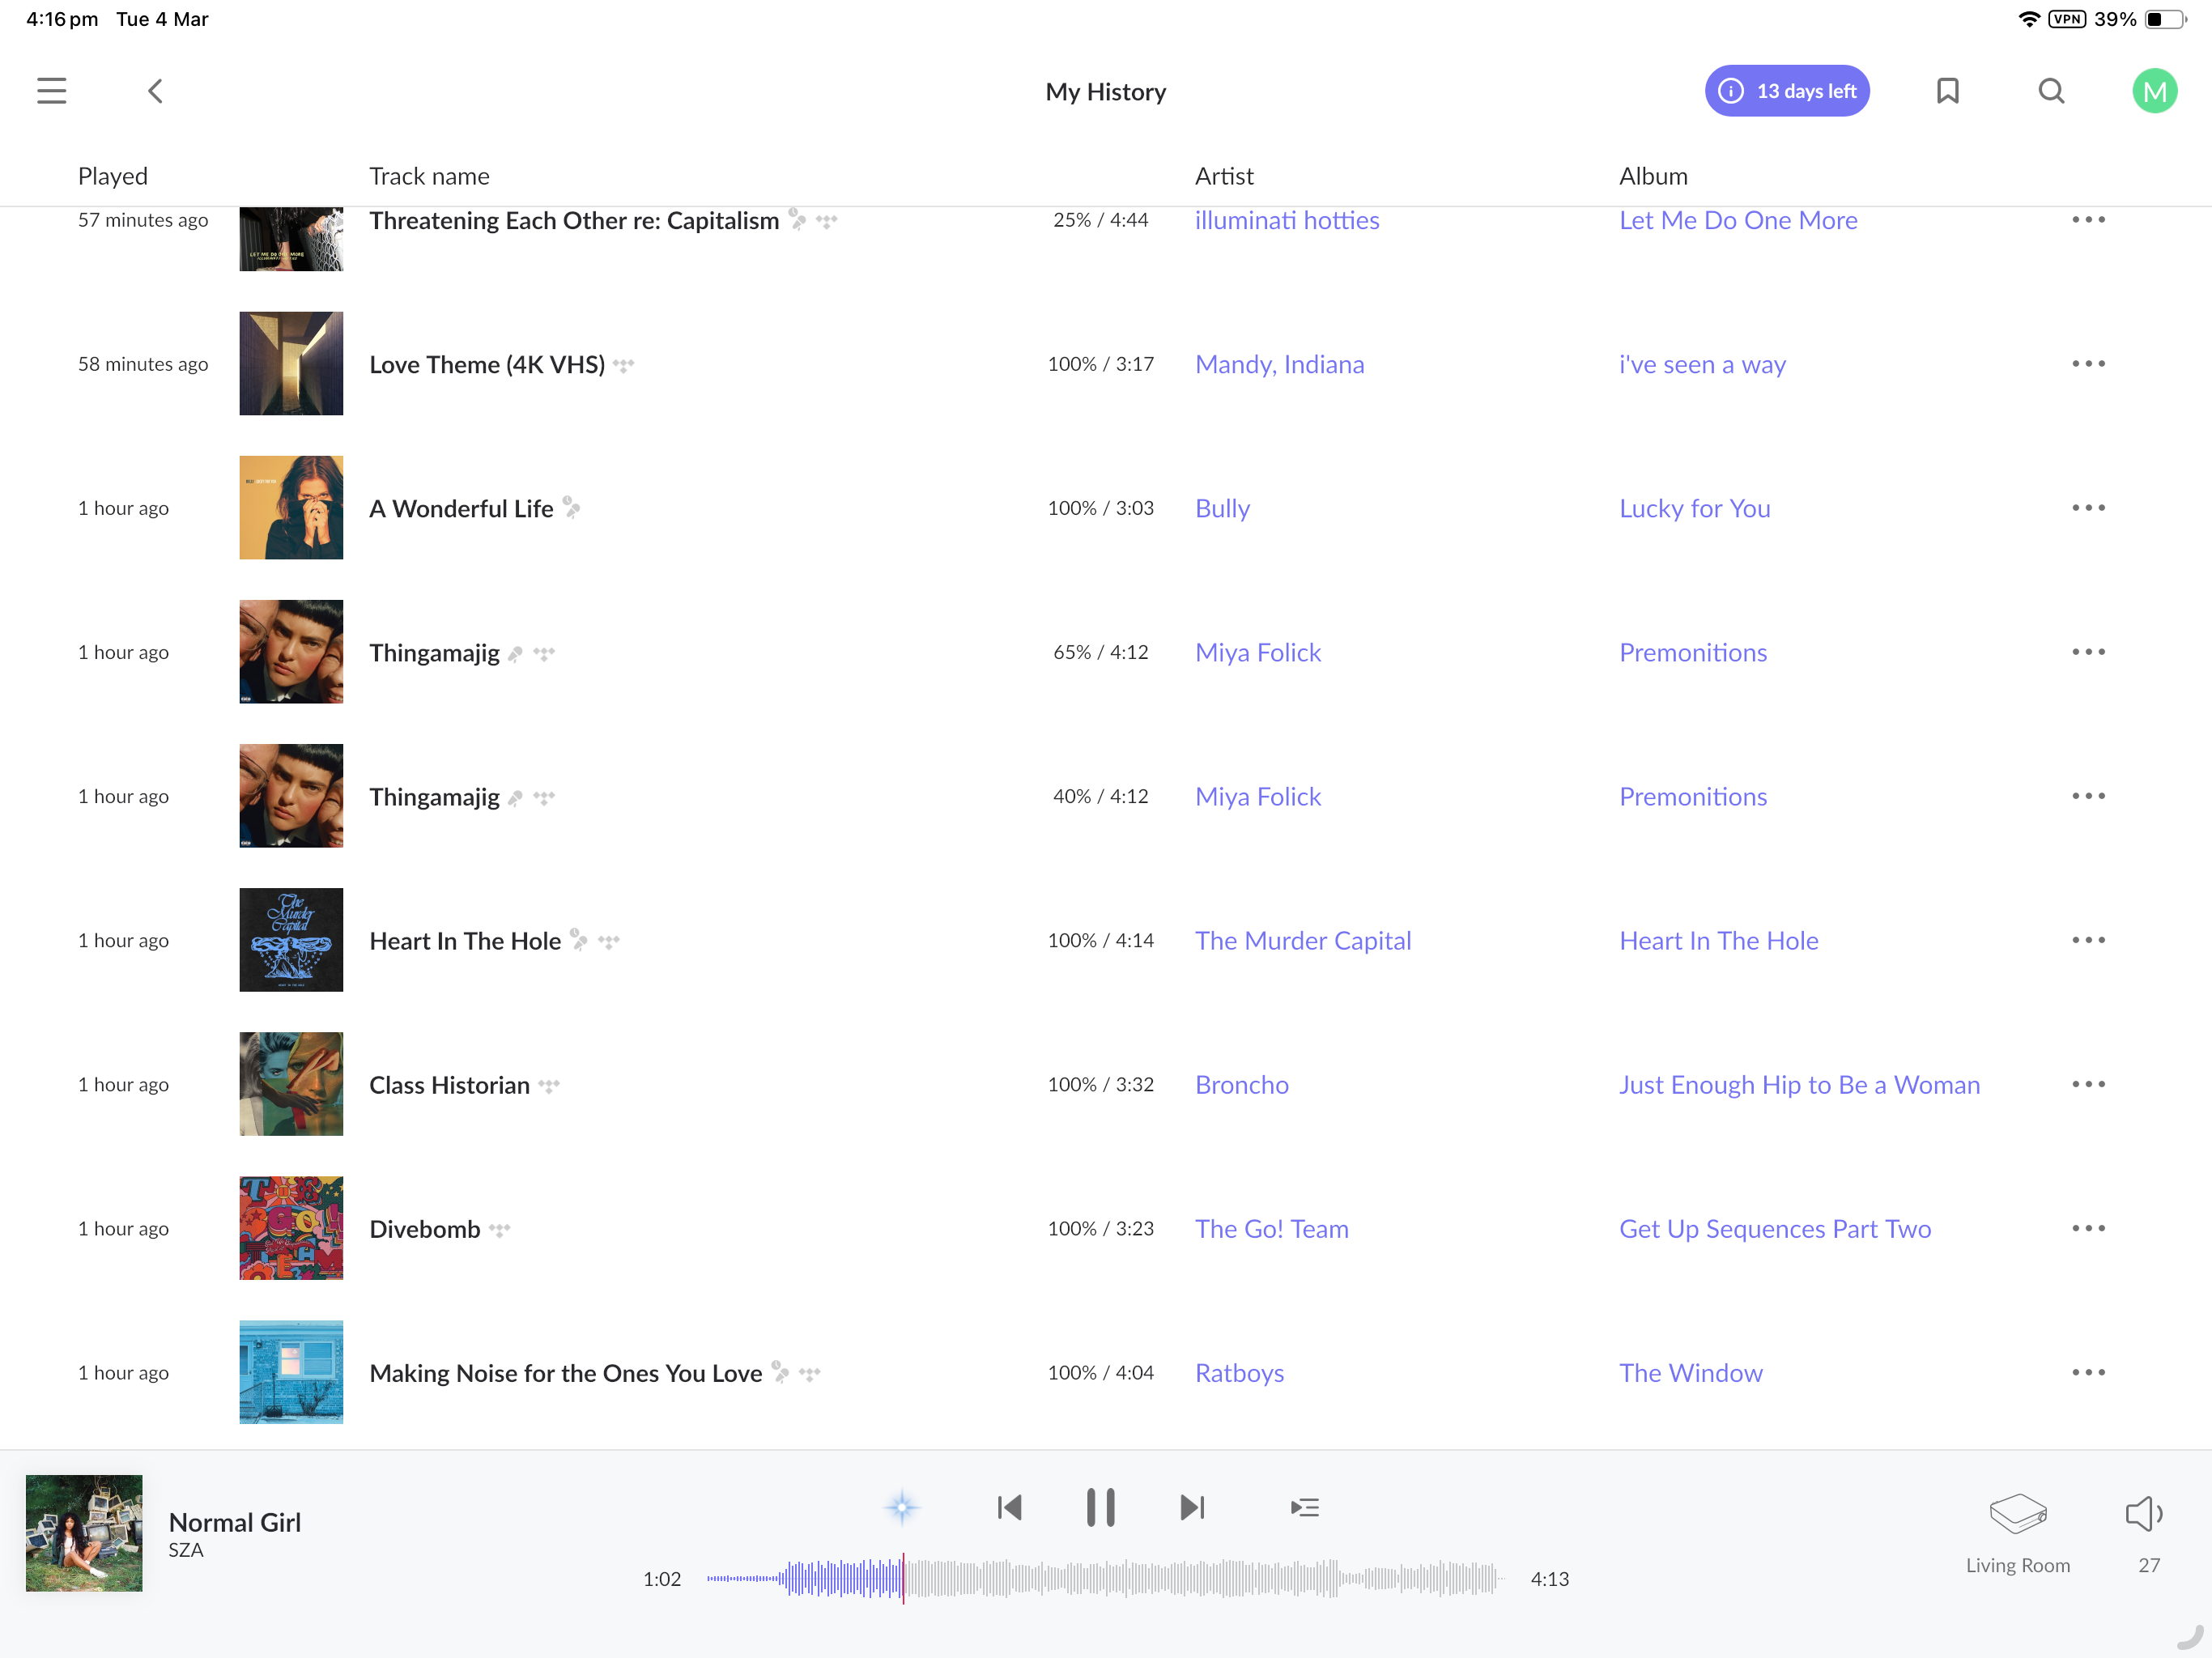Select track title Class Historian
Screen dimensions: 2212x1658
[449, 1084]
